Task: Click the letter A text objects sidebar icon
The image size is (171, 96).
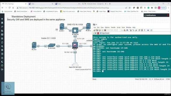Action: [x=2, y=35]
